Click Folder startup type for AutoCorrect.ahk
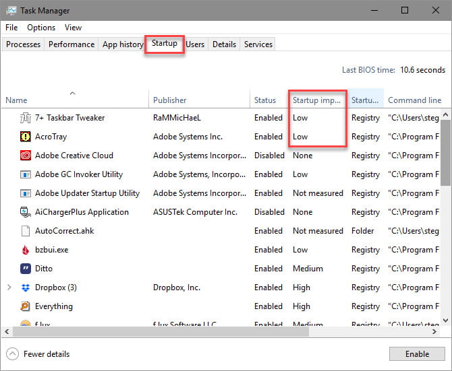The height and width of the screenshot is (371, 452). click(x=363, y=231)
